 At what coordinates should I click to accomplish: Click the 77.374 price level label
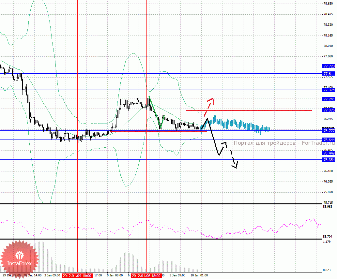click(329, 90)
